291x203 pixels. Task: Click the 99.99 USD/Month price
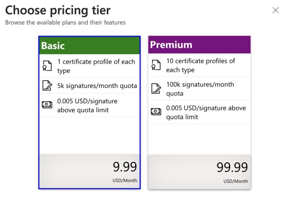[232, 167]
